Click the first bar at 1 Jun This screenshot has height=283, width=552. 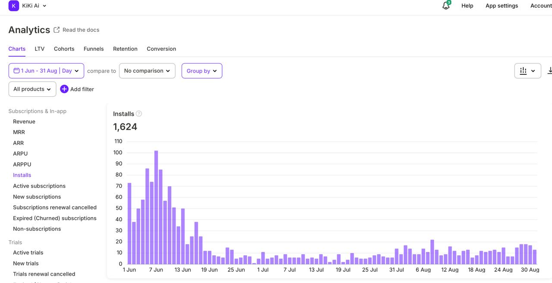point(129,223)
